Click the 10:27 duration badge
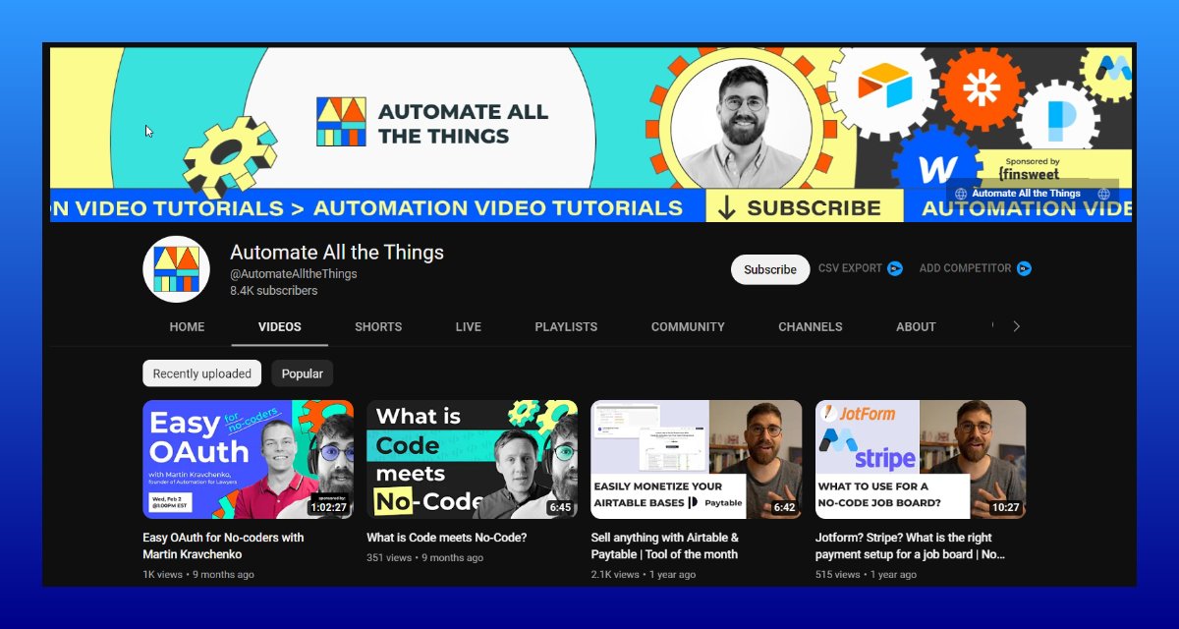The height and width of the screenshot is (629, 1179). tap(1005, 507)
